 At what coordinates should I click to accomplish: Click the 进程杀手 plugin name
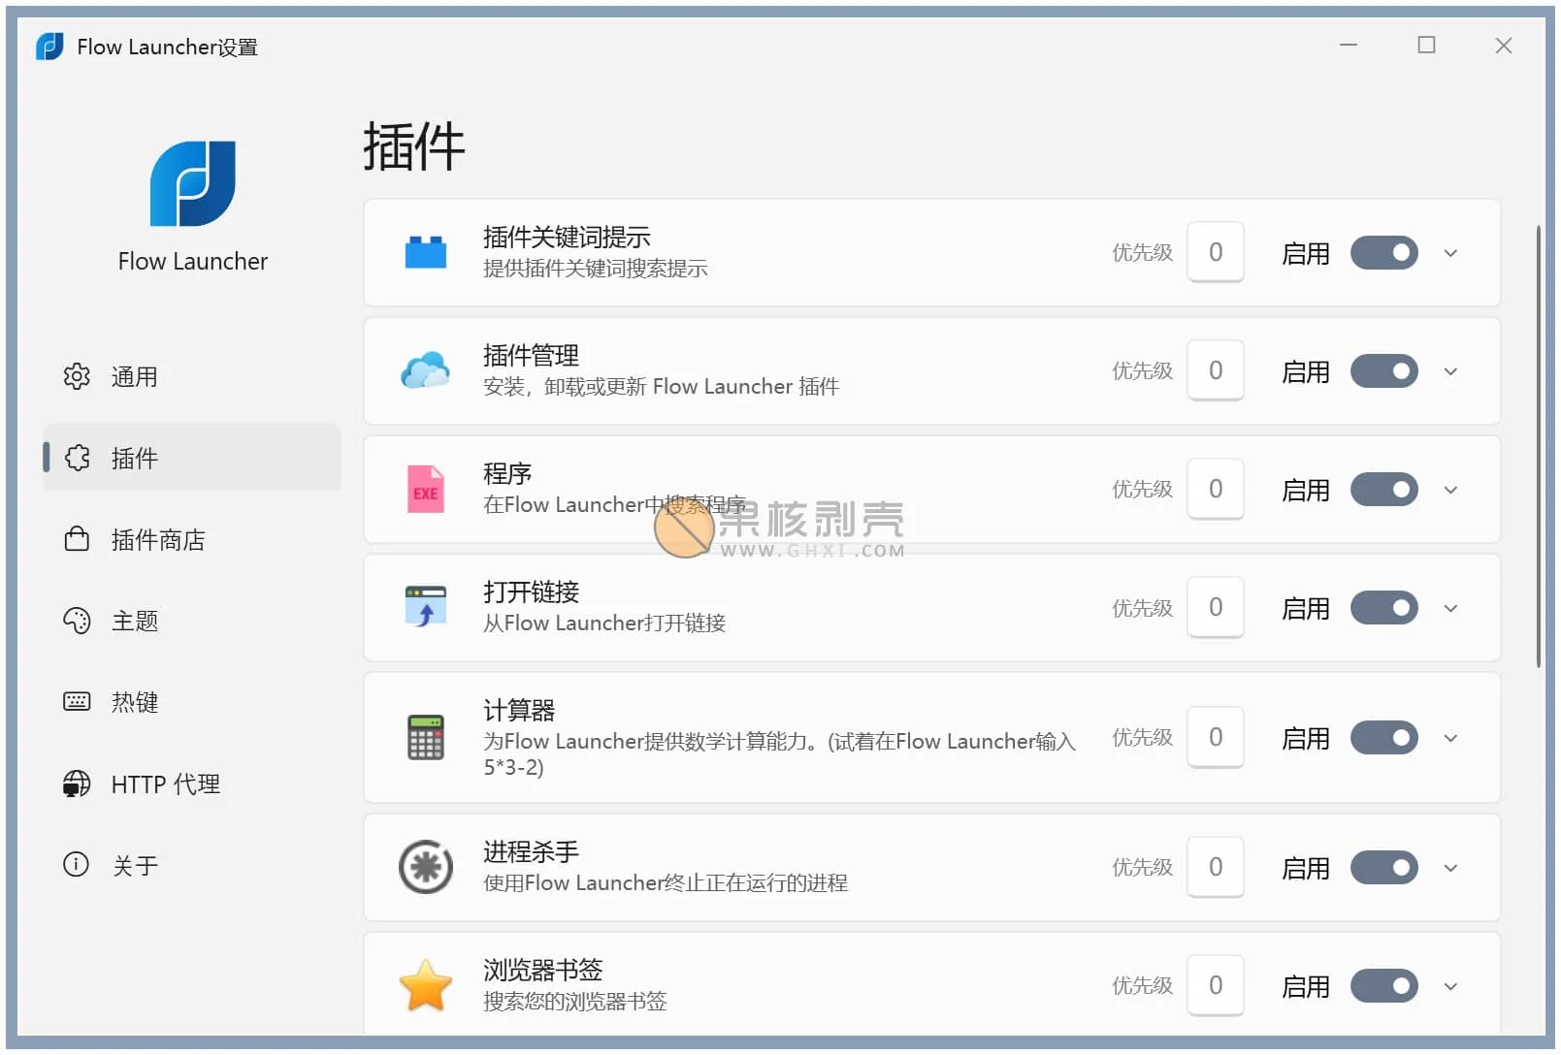(x=531, y=852)
